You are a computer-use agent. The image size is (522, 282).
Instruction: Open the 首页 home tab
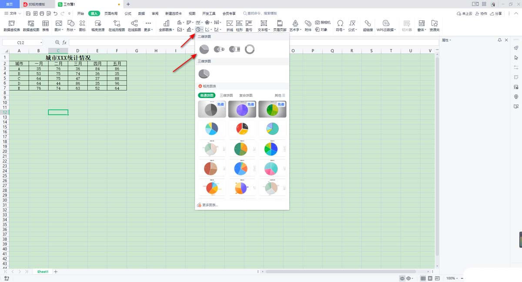[10, 4]
